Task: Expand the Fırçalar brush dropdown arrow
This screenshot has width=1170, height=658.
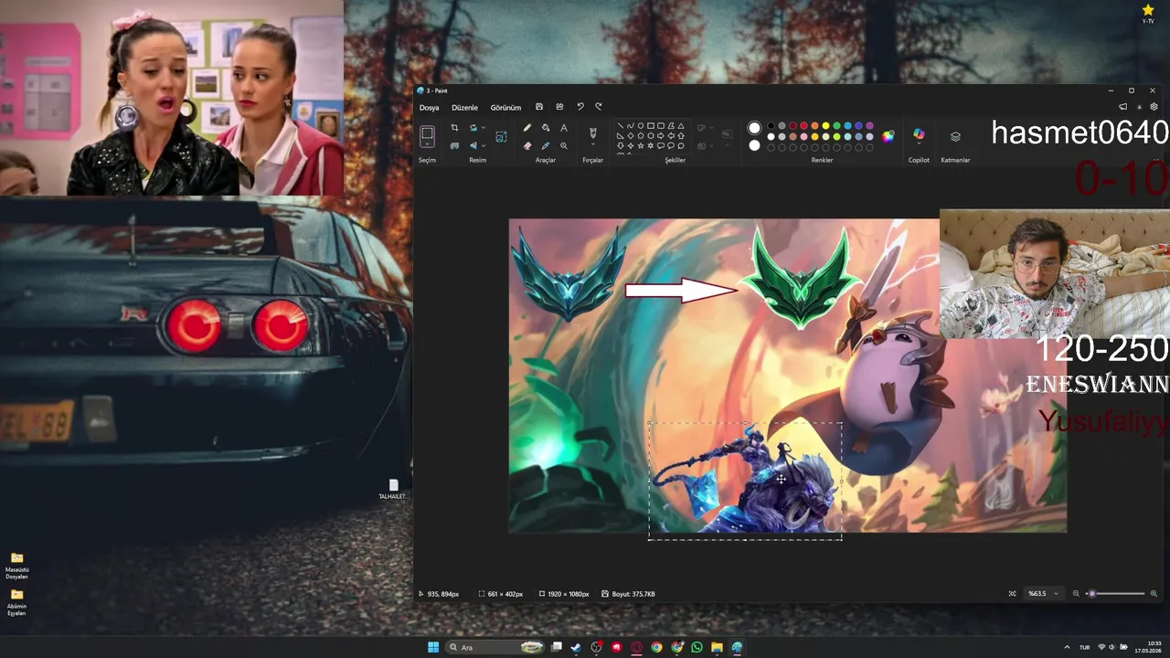Action: pos(592,144)
